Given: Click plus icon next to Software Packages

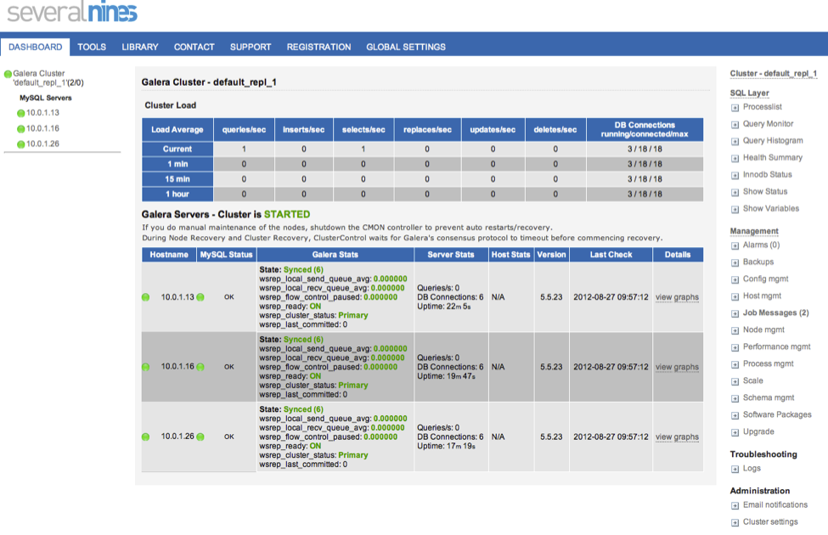Looking at the screenshot, I should point(735,415).
